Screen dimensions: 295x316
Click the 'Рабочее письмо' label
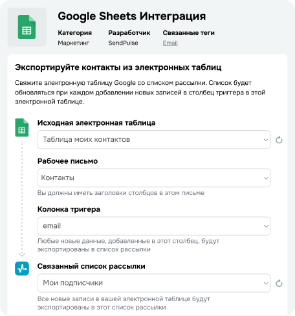pos(67,161)
